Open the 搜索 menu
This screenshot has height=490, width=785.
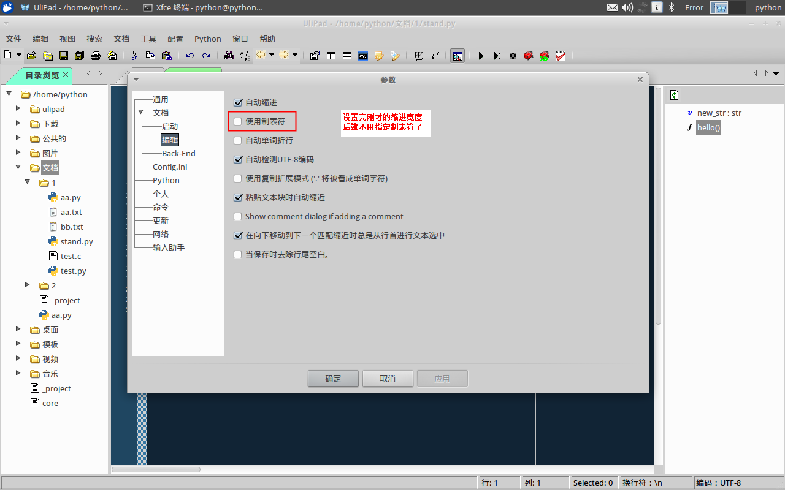click(94, 39)
